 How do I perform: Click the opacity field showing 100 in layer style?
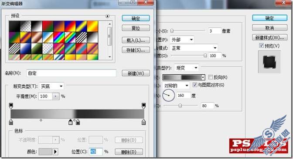(x=215, y=56)
